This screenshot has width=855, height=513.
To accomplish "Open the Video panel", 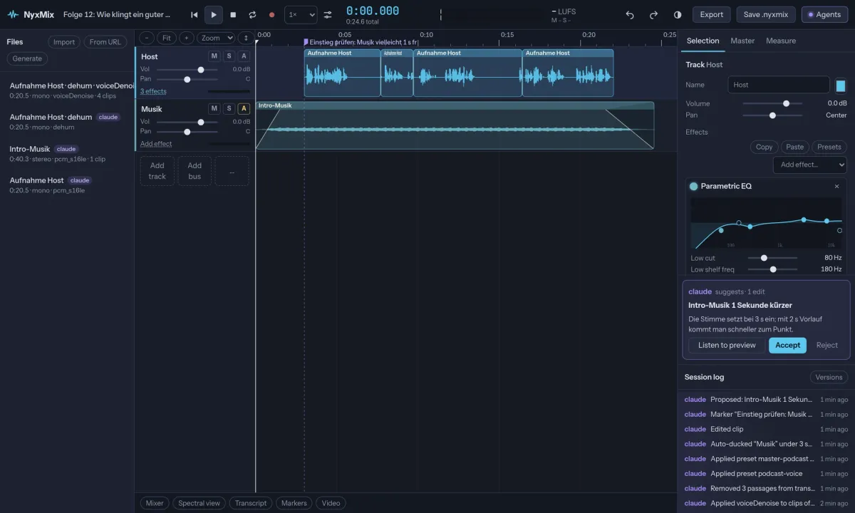I will 331,503.
